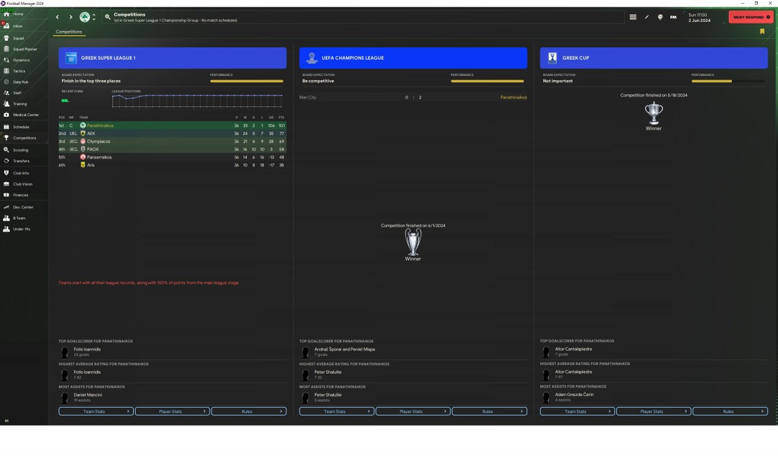The width and height of the screenshot is (778, 475).
Task: Click the yellow bookmark icon
Action: point(762,32)
